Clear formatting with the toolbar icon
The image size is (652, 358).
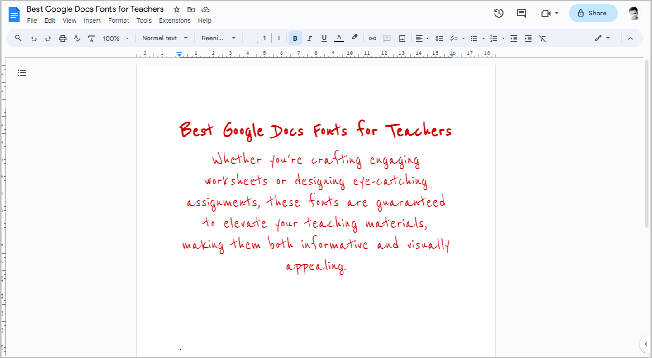tap(543, 38)
